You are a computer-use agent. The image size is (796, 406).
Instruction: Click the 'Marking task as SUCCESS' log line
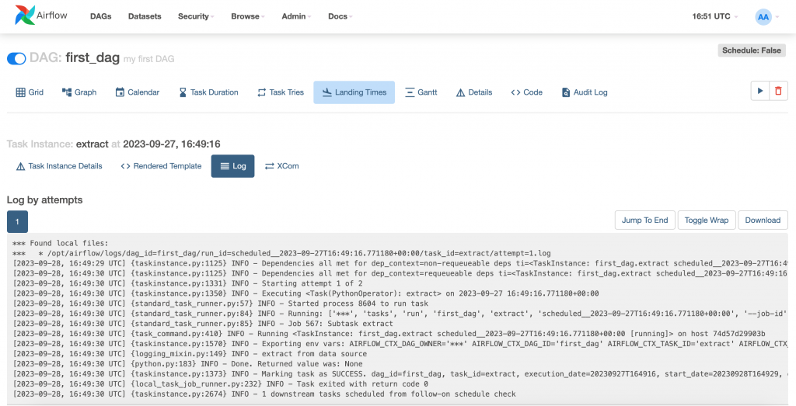(400, 373)
